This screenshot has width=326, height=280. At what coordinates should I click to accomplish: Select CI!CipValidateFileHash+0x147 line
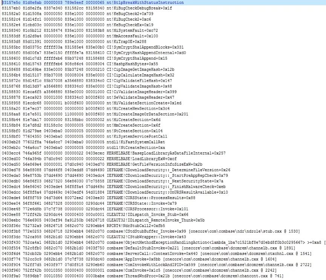(87, 81)
